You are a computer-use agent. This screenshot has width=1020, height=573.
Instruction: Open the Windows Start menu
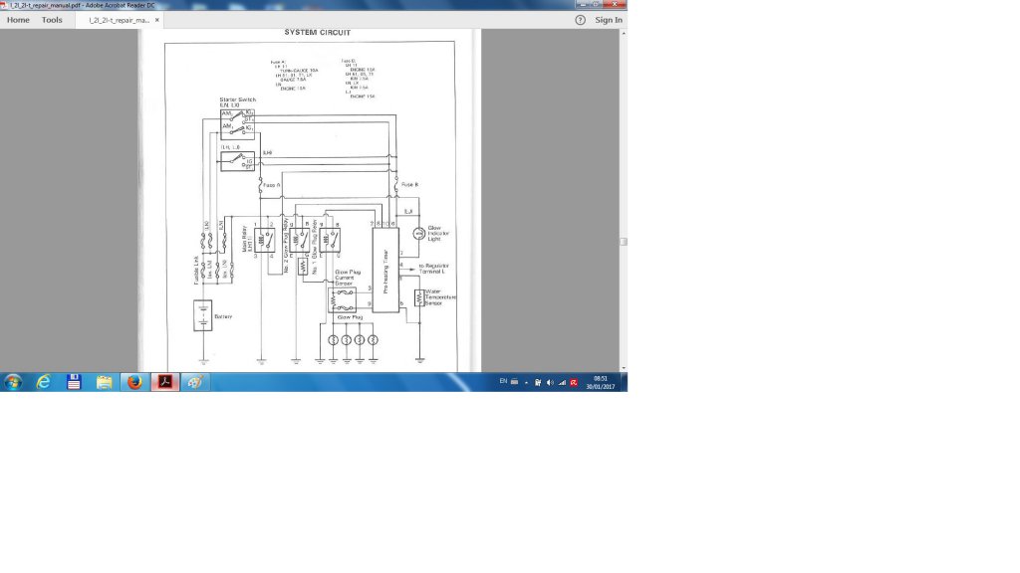coord(13,382)
